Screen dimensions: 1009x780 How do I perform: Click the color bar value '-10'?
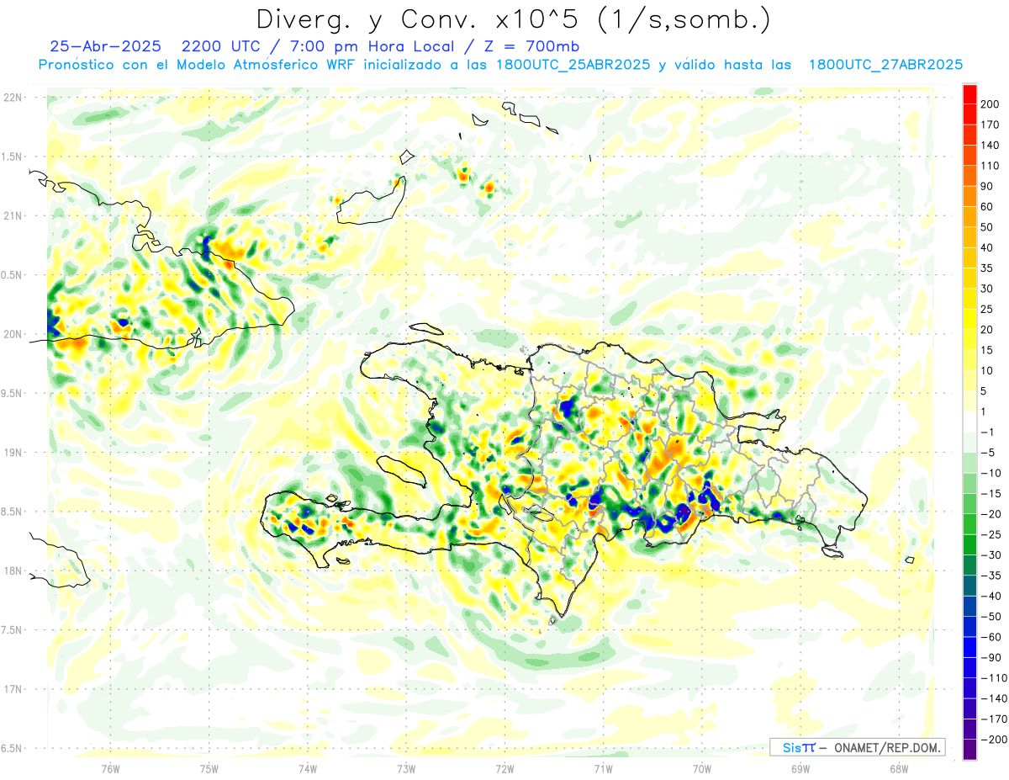click(991, 473)
